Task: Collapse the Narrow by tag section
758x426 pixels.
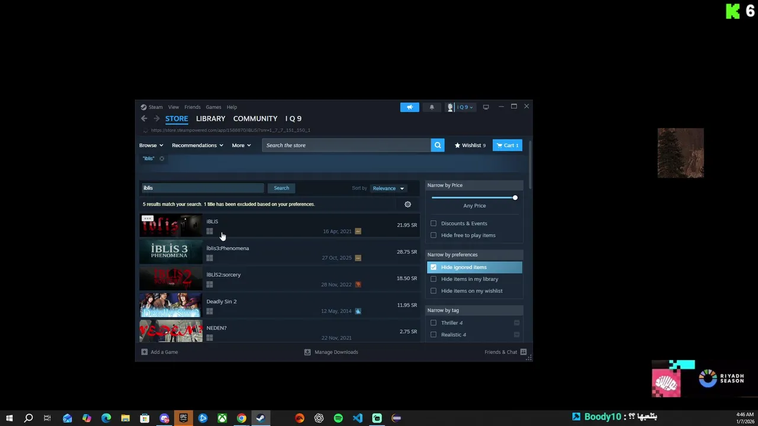Action: [x=474, y=310]
